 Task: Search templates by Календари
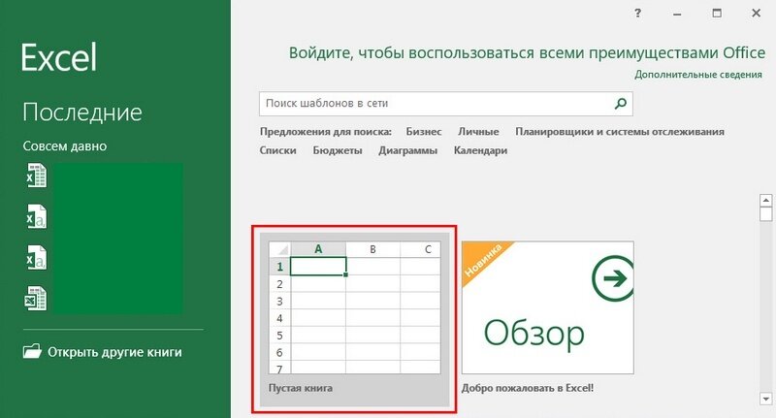pos(480,150)
